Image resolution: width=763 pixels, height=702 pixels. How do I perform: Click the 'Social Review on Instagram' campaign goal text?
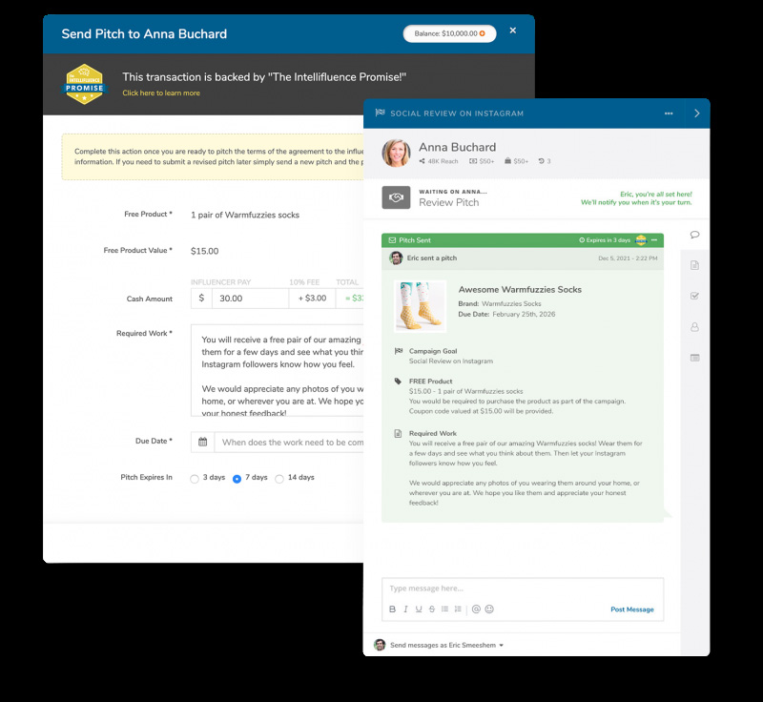(451, 361)
